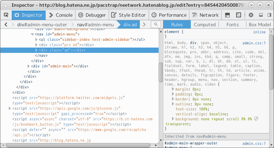
Task: Open the Performance panel
Action: [x=169, y=15]
